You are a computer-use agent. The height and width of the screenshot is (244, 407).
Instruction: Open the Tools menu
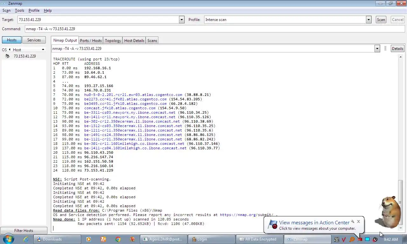19,10
